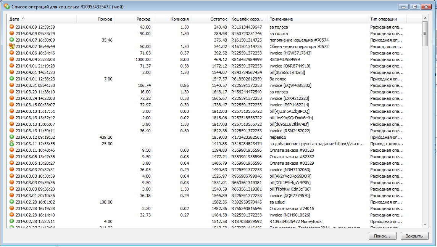Select note 'Оплата заказа #74015'
This screenshot has width=437, height=247.
tap(292, 209)
